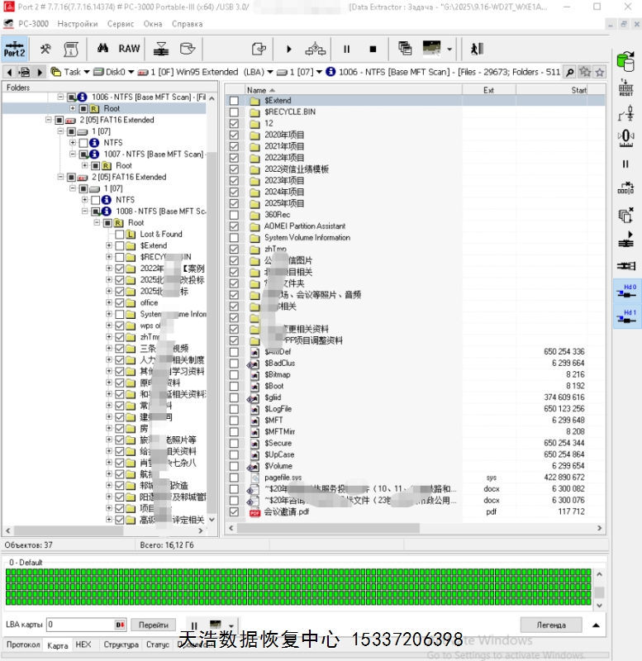Click the magnifier search icon in path bar
This screenshot has height=661, width=642.
pos(570,72)
